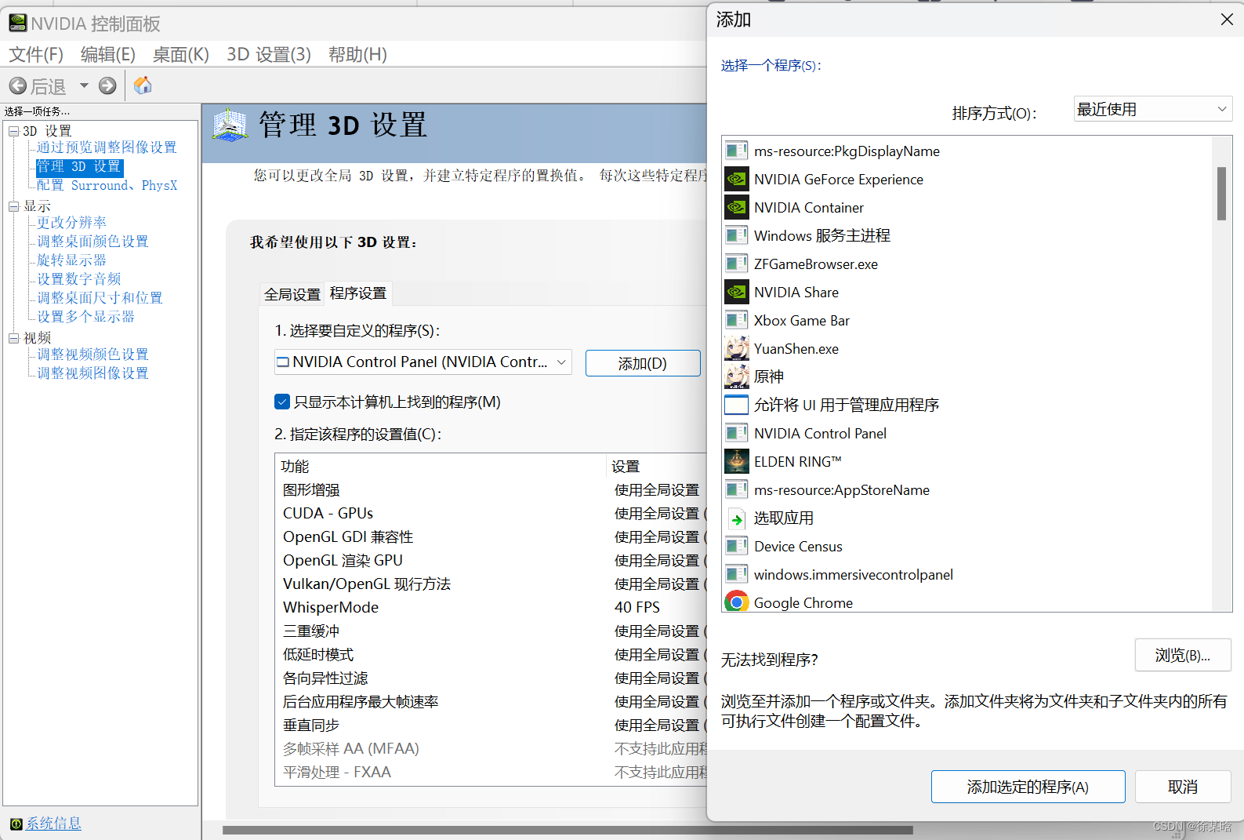
Task: Click the 后退 back button label
Action: click(x=48, y=86)
